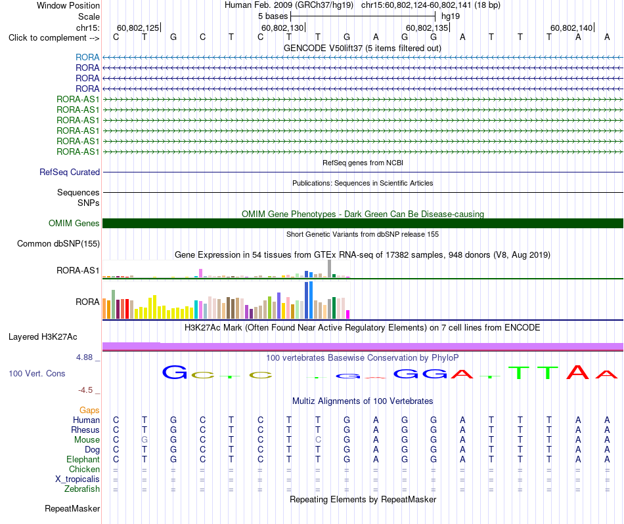This screenshot has height=524, width=624.
Task: Open 'Publications: Sequences in Scientific Articles' title
Action: click(x=363, y=183)
